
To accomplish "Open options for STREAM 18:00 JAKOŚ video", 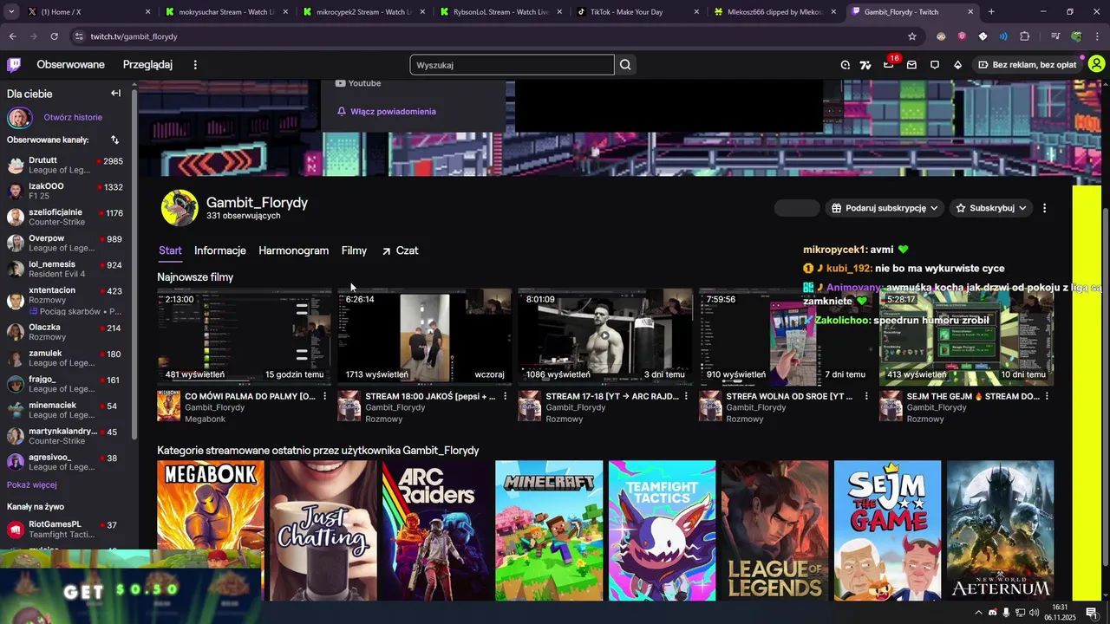I will point(506,396).
